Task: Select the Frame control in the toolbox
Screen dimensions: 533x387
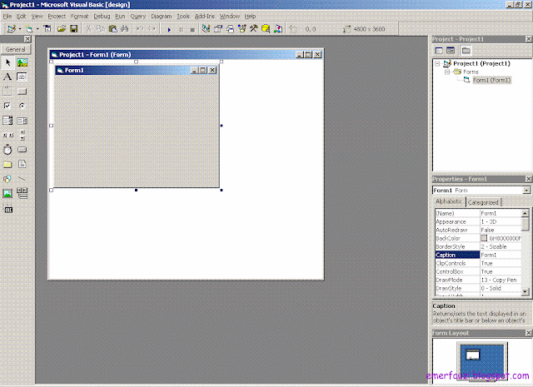Action: coord(7,91)
